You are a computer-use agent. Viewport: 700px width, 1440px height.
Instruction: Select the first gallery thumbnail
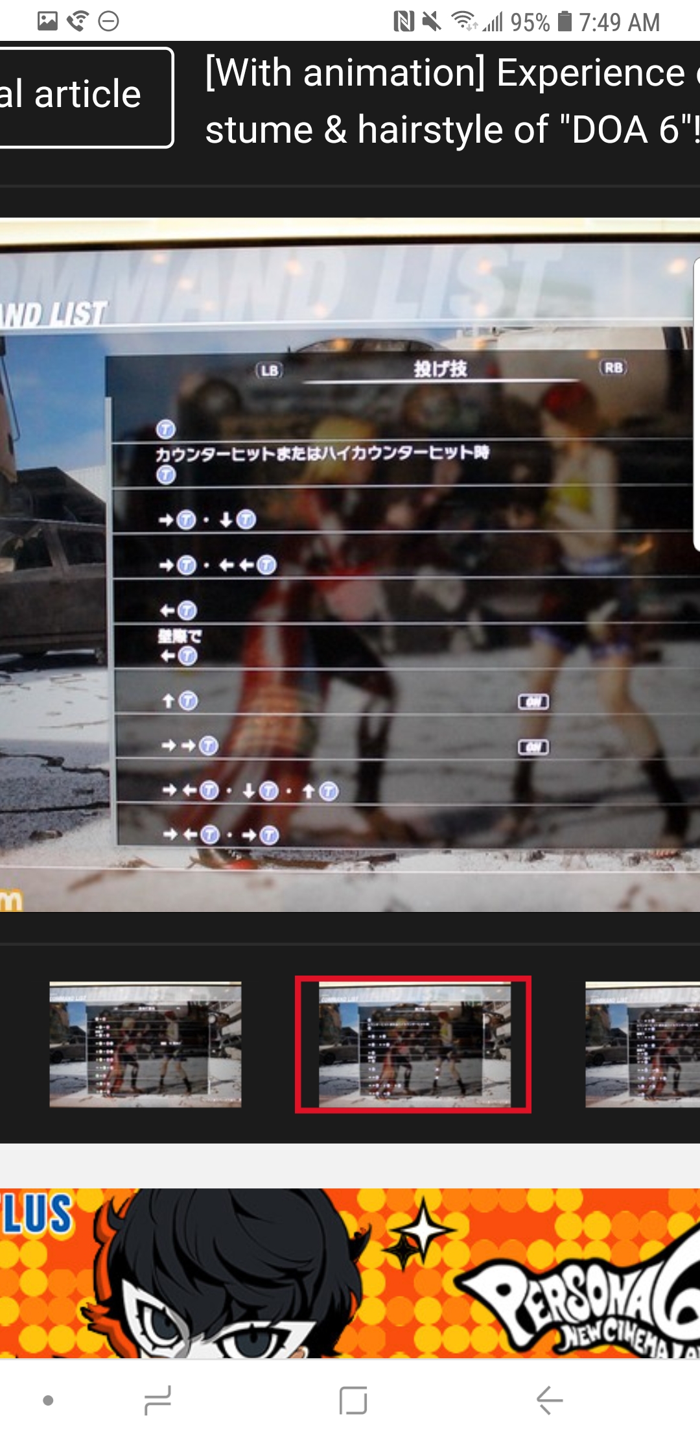[x=145, y=1044]
